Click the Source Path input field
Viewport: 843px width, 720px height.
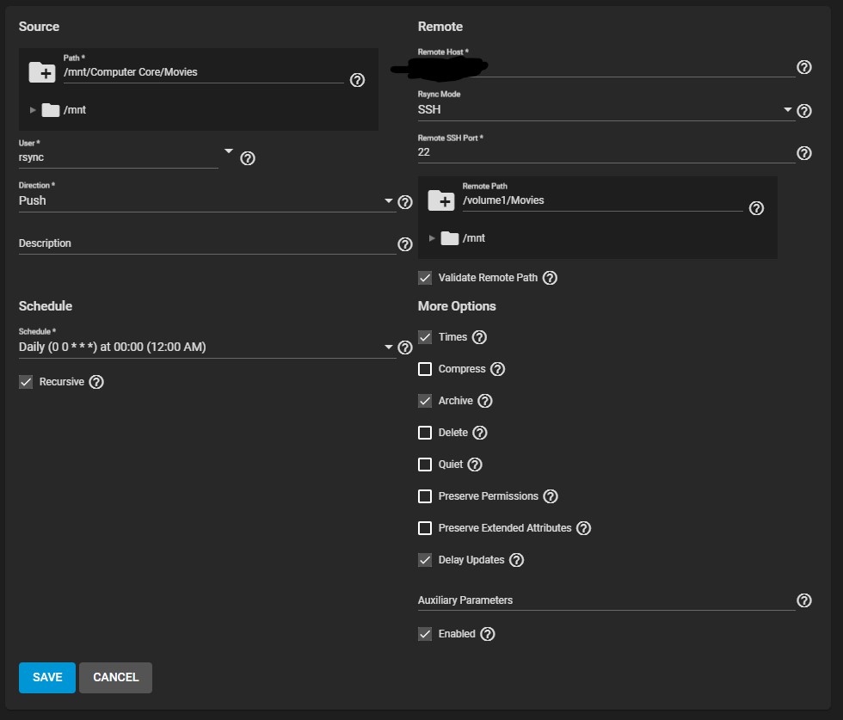click(203, 72)
